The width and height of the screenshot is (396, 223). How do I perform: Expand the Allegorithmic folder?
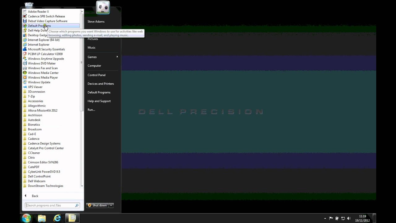tap(37, 106)
